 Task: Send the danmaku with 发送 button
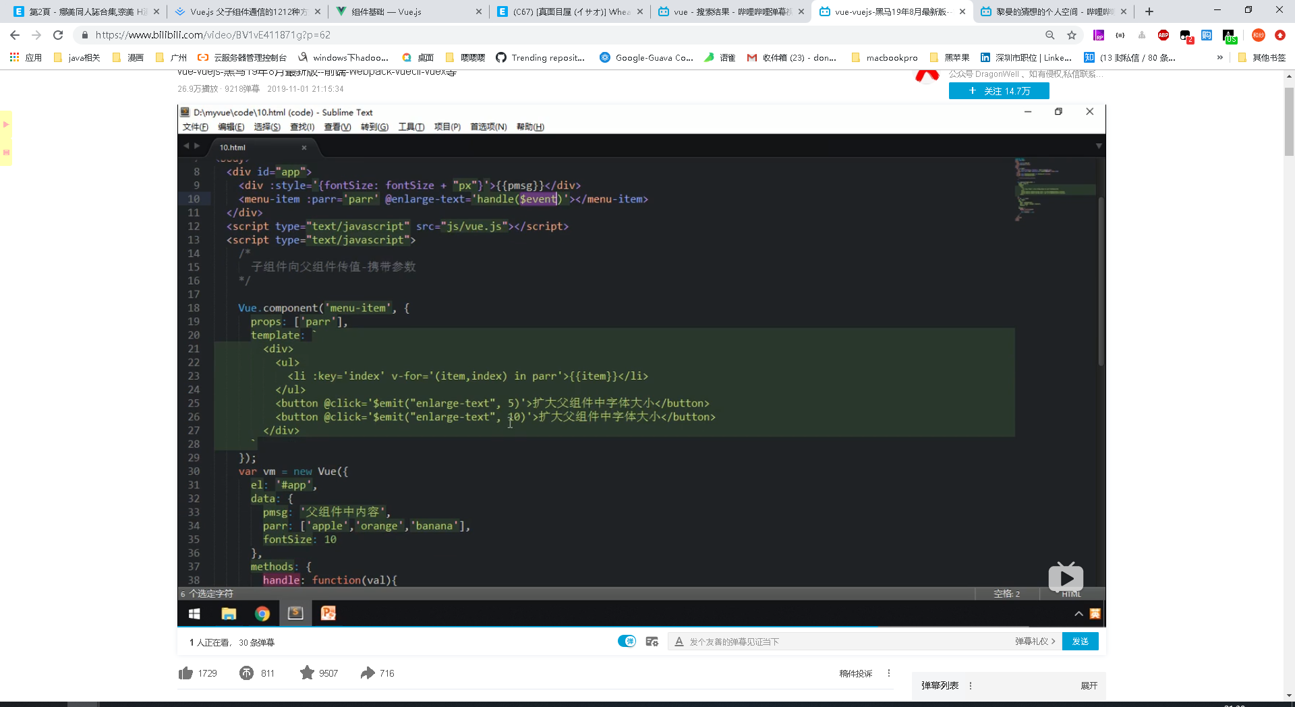point(1081,642)
